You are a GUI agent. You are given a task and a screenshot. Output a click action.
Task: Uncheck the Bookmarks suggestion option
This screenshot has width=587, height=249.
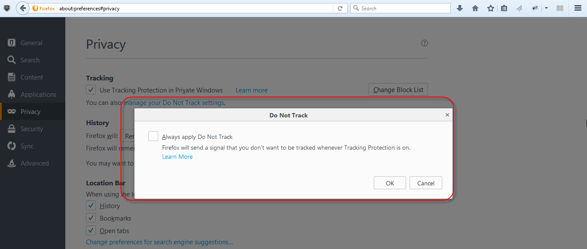pos(91,218)
